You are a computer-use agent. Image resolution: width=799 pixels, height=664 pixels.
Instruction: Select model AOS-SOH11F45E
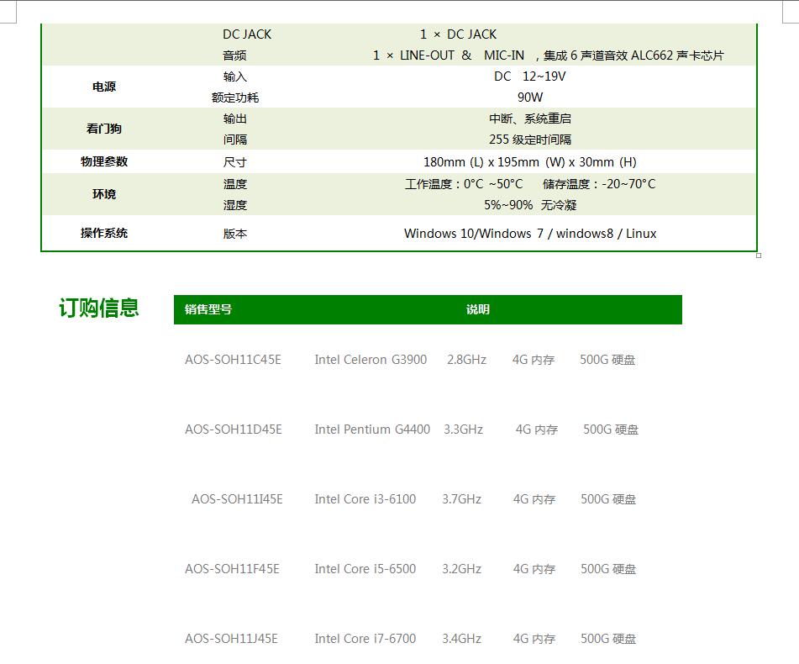(232, 569)
